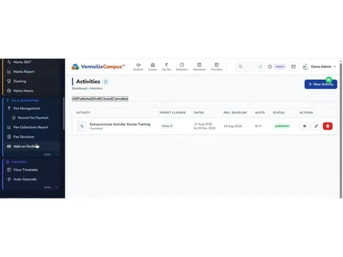Open Fee Structure in the sidebar
343x257 pixels.
pyautogui.click(x=24, y=137)
